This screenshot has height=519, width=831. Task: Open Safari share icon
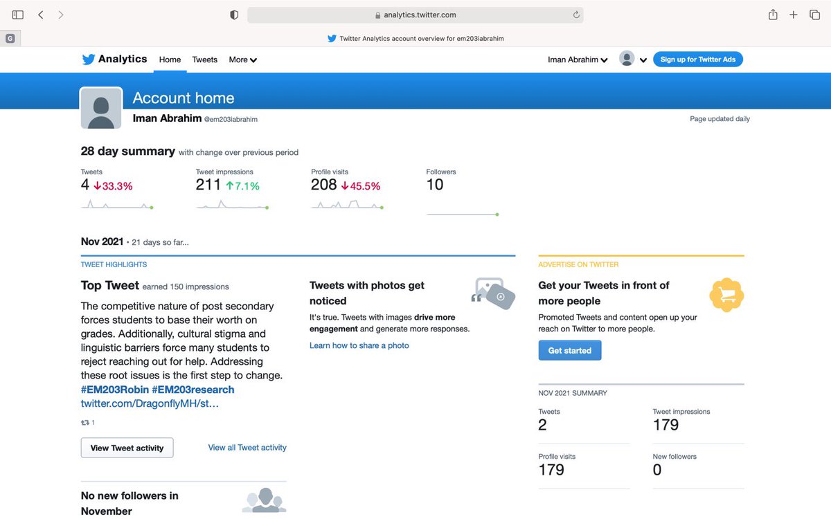773,15
